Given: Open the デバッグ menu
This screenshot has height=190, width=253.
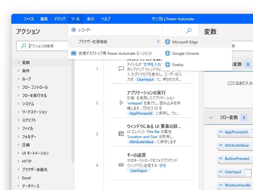Looking at the screenshot, I should point(60,19).
